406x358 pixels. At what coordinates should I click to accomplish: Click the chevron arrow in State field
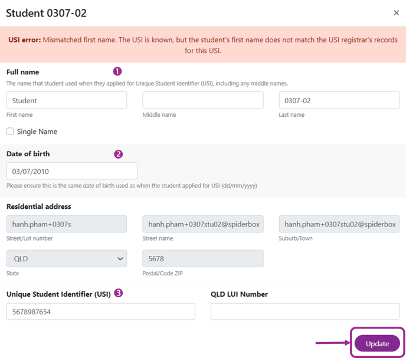(x=120, y=258)
